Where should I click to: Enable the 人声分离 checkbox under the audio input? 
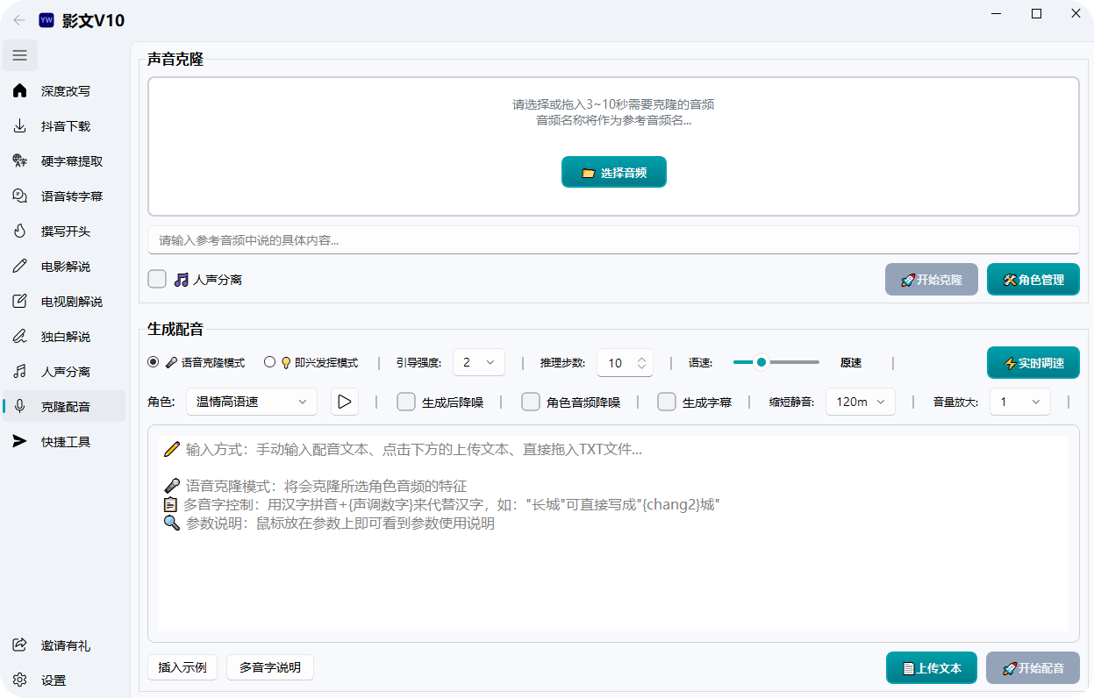(x=157, y=279)
